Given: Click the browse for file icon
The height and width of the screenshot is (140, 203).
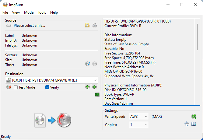Looking at the screenshot, I should (87, 25).
